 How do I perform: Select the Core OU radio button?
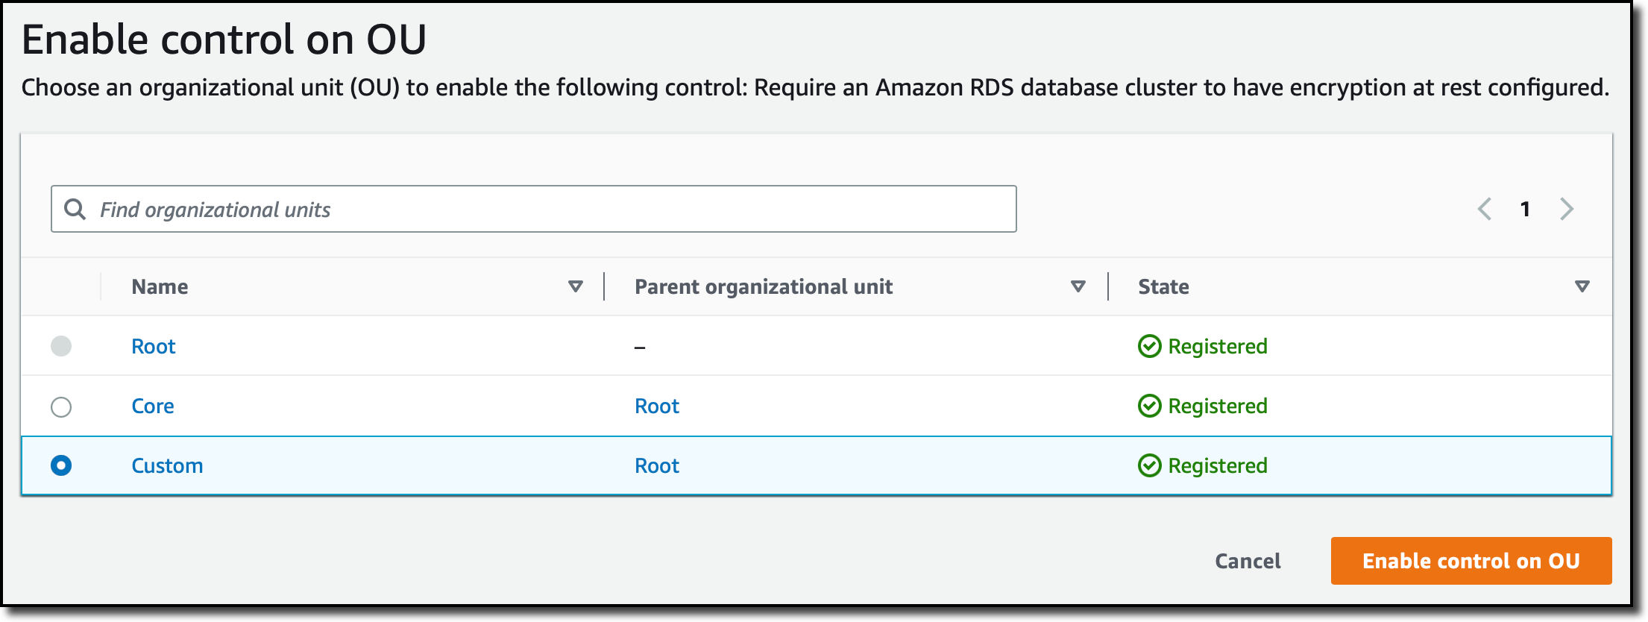tap(61, 406)
